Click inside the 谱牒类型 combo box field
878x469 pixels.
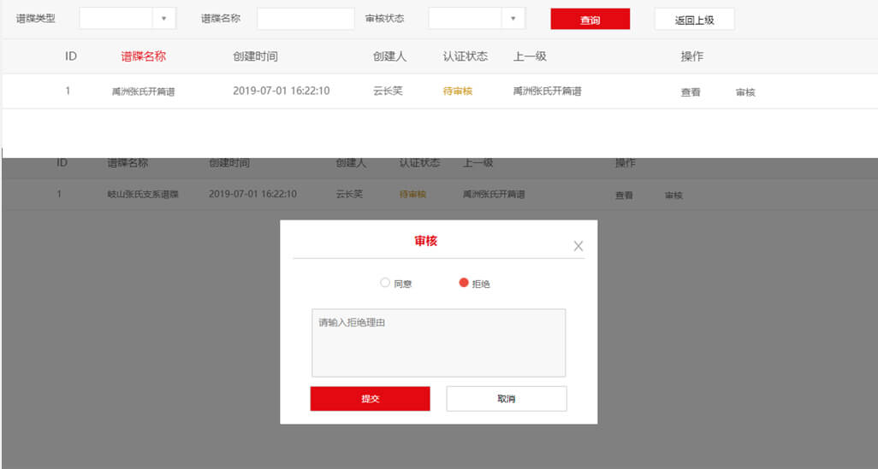pos(116,19)
